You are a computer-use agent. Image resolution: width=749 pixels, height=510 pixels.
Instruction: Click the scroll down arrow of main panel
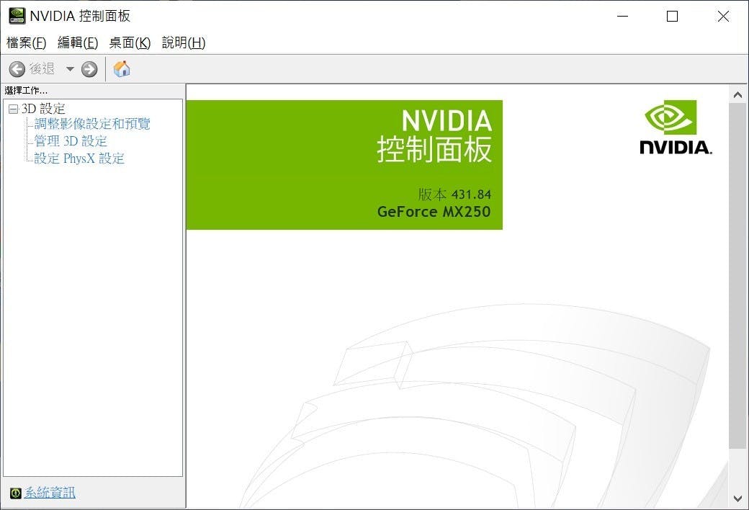click(737, 498)
